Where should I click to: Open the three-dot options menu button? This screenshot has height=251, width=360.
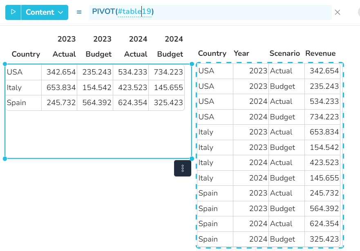click(183, 168)
